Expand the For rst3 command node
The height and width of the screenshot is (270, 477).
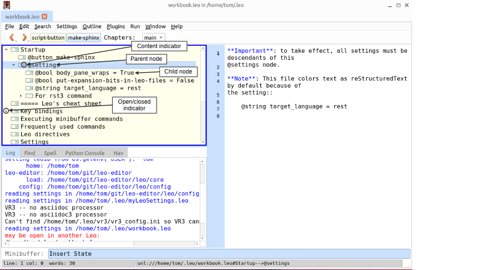click(x=21, y=96)
